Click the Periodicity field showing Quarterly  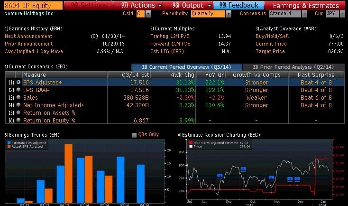pos(208,14)
